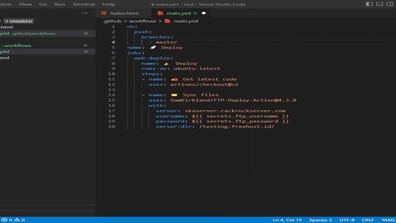This screenshot has height=223, width=396.
Task: Change indentation via Spaces: 2
Action: [x=321, y=220]
